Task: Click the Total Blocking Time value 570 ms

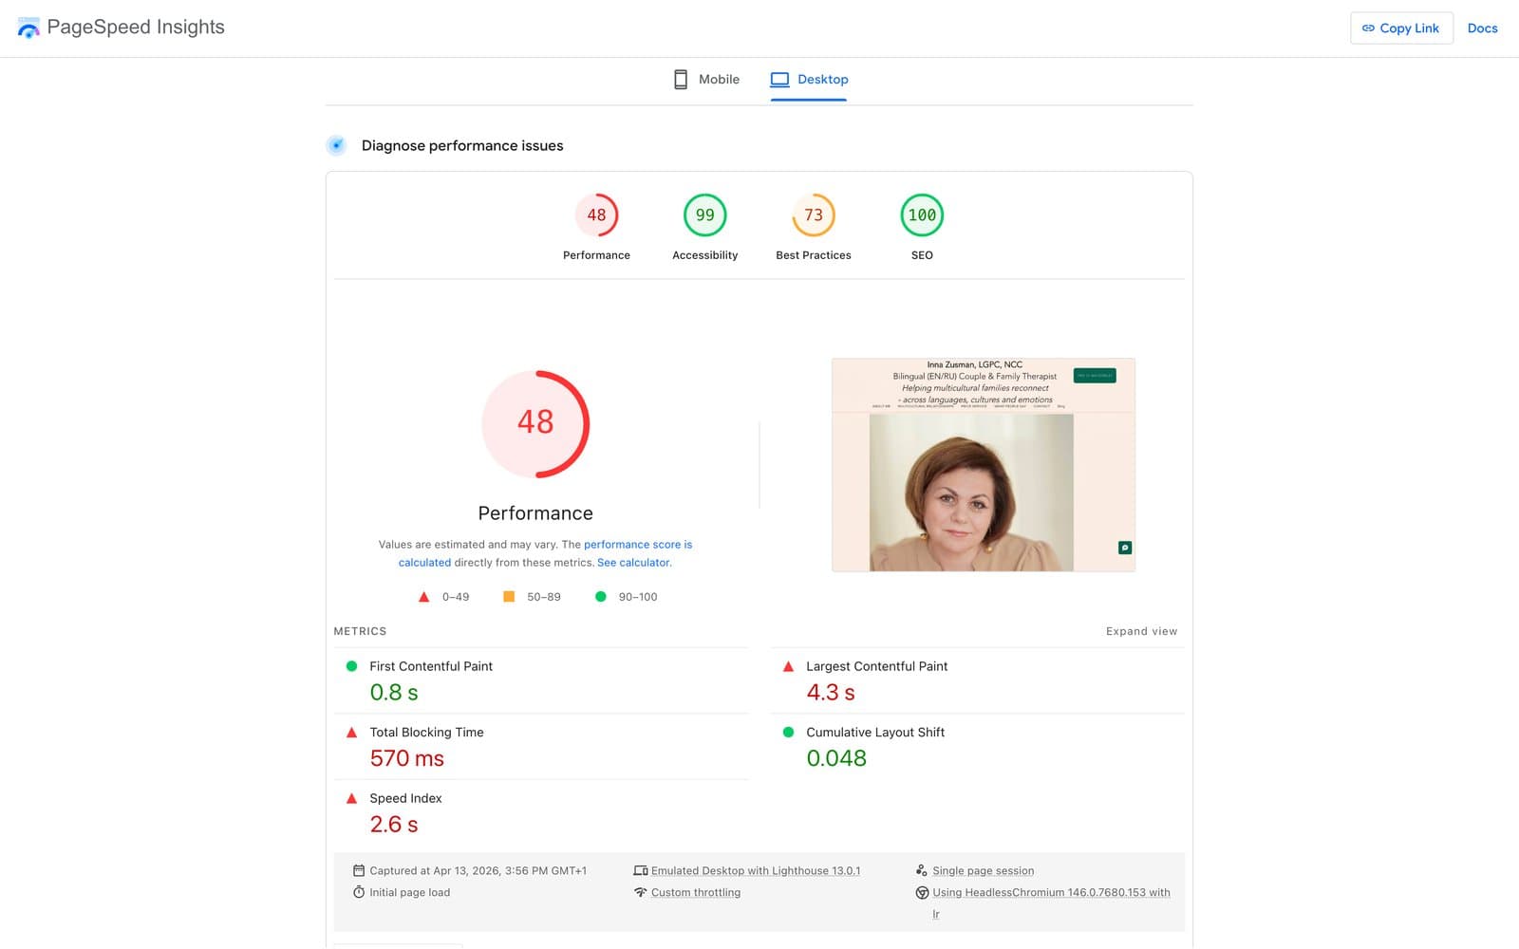Action: (406, 758)
